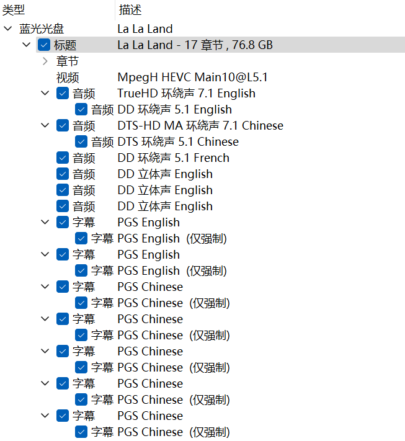Select the La La Land disc description

coord(145,29)
